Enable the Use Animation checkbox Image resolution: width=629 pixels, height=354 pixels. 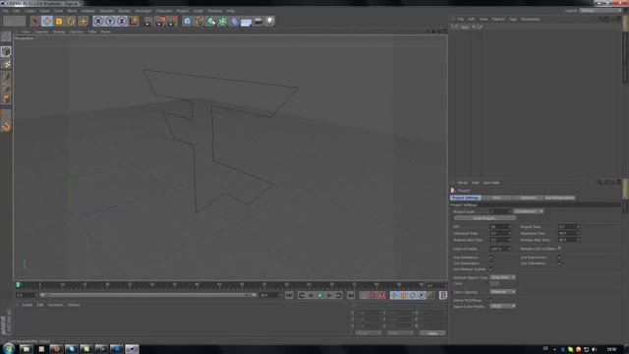pyautogui.click(x=491, y=258)
